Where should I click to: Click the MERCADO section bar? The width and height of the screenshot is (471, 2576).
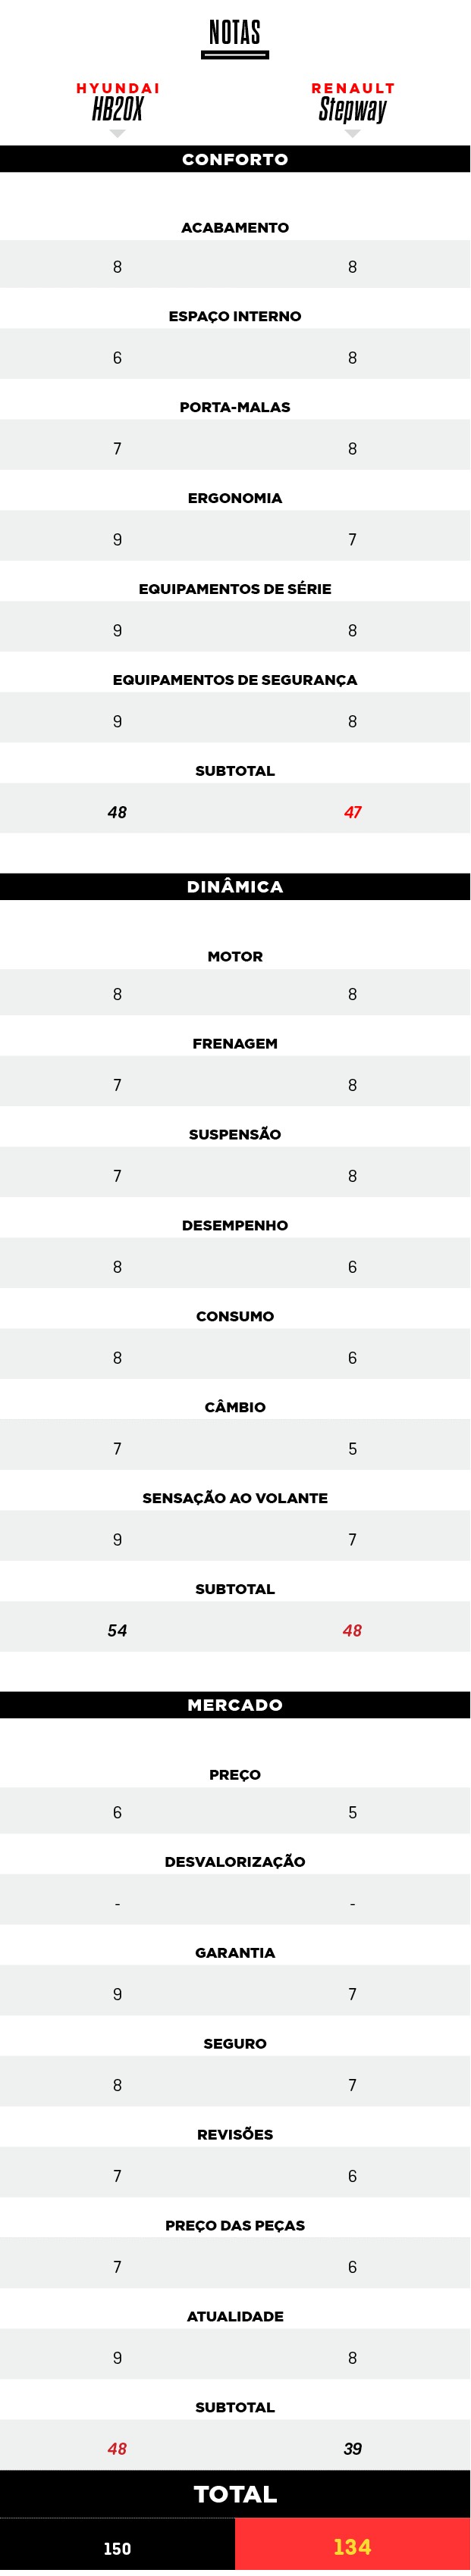click(235, 1705)
